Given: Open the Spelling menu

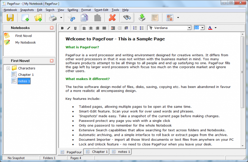Looking at the screenshot, I should point(73,10).
